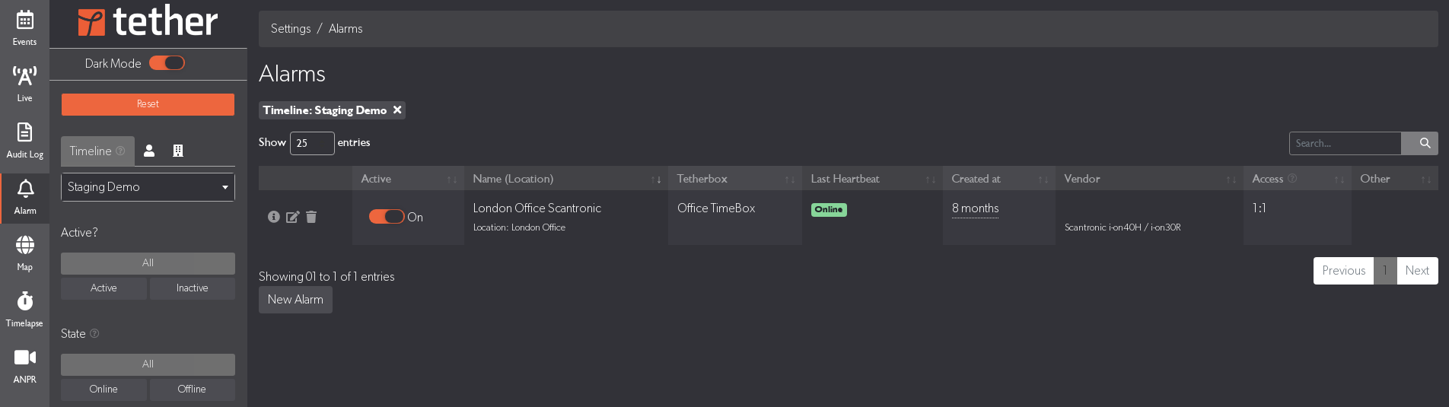The width and height of the screenshot is (1449, 407).
Task: Toggle Dark Mode switch off
Action: [167, 63]
